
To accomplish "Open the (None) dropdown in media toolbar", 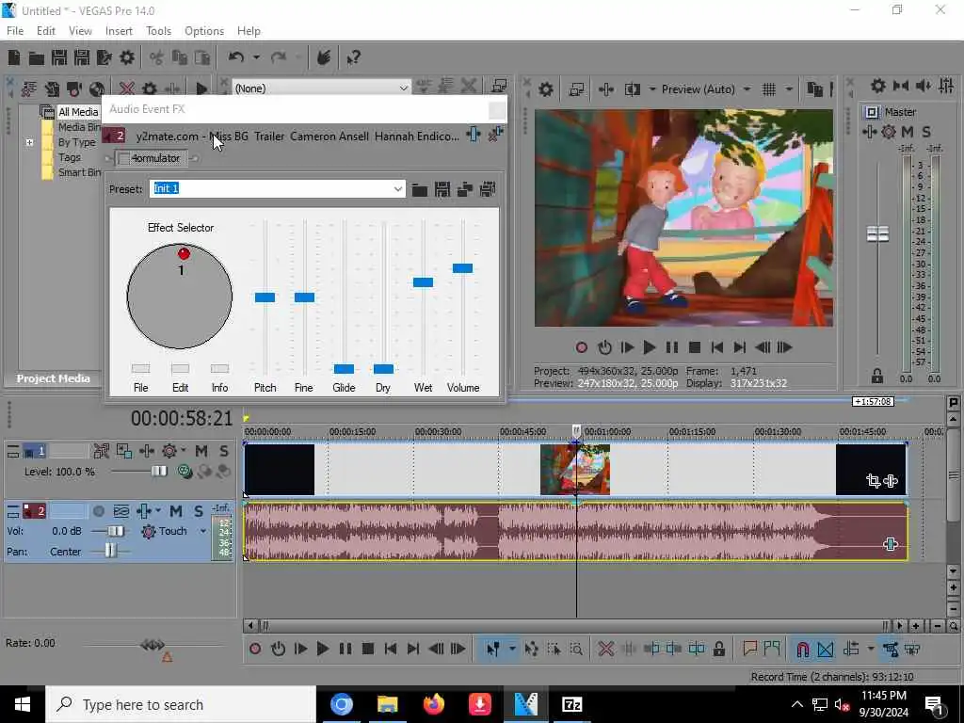I will [x=403, y=88].
